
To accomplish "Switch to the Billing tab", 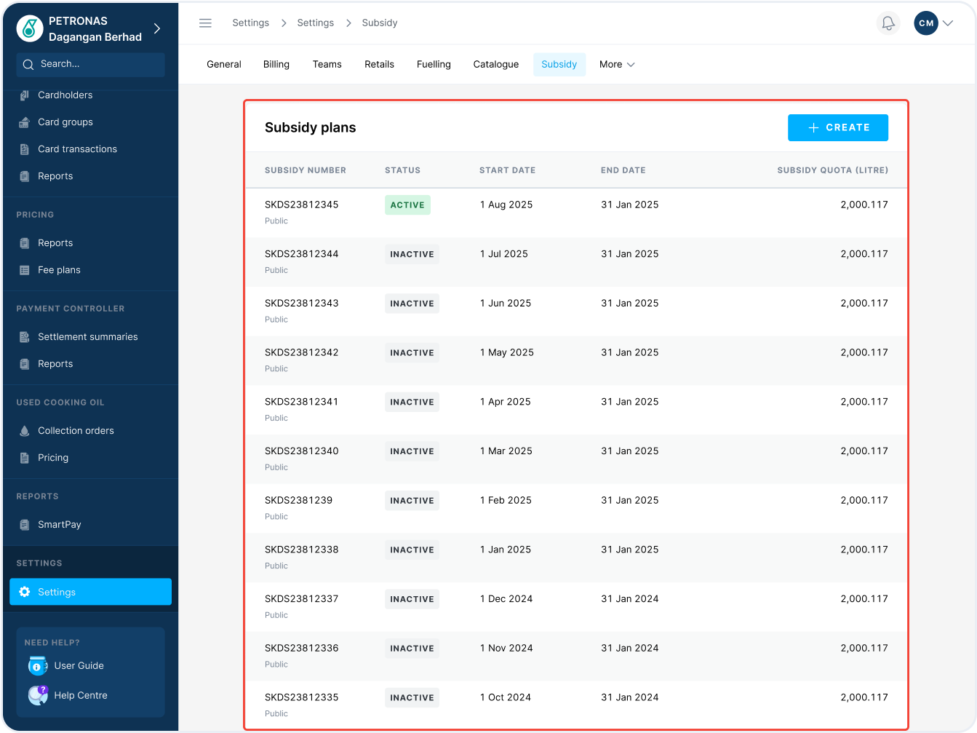I will 276,65.
